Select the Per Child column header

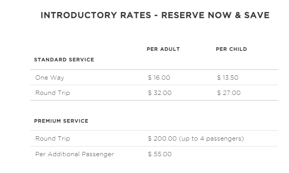pyautogui.click(x=231, y=49)
